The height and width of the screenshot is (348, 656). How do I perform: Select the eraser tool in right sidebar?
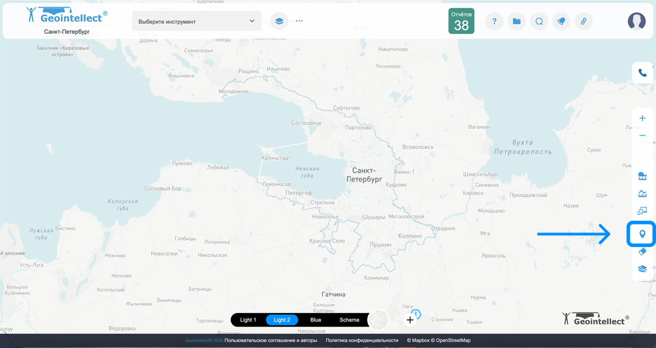point(642,252)
